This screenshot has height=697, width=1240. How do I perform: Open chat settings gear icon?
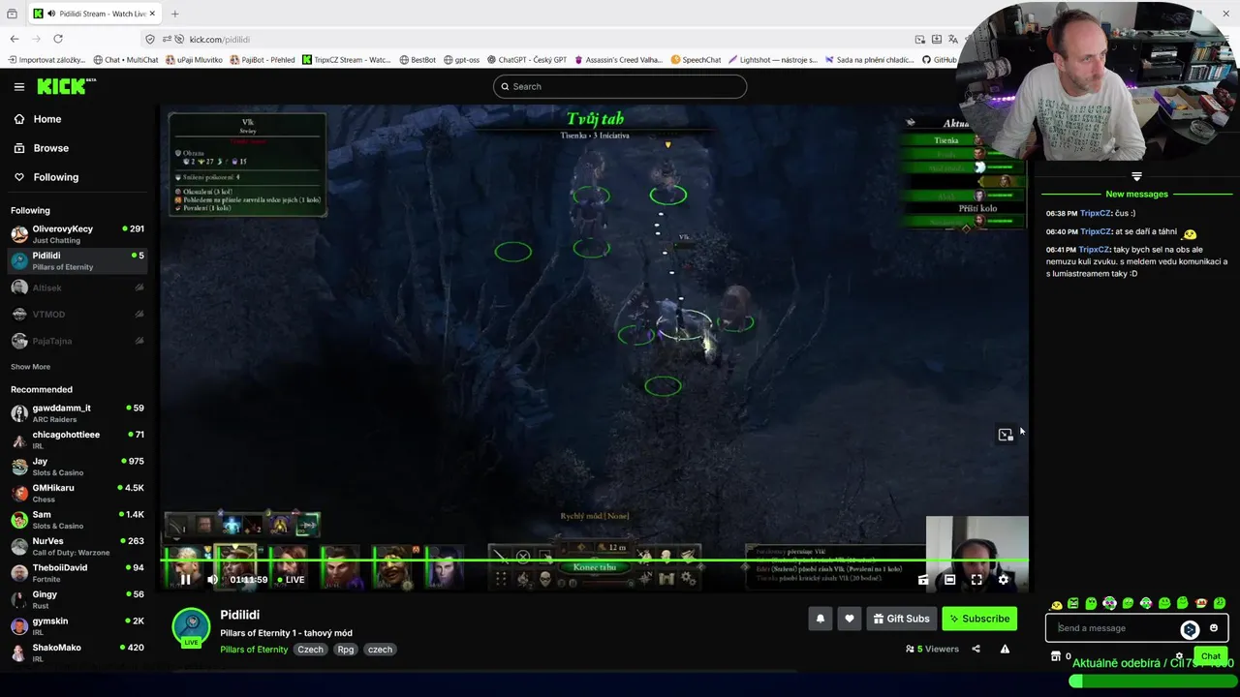tap(1179, 656)
